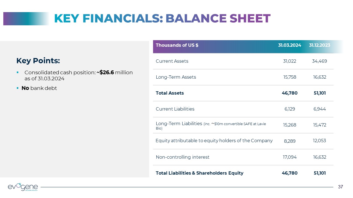The image size is (353, 198).
Task: Click the Evogene logo in the footer
Action: [23, 187]
